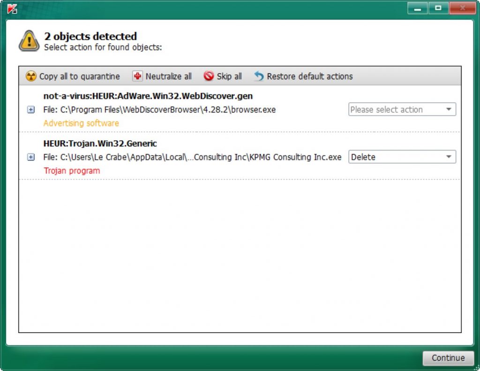This screenshot has width=480, height=371.
Task: Click the '2 objects detected' heading
Action: [90, 36]
